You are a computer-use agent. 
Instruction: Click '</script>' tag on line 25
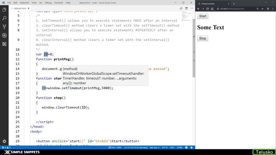pyautogui.click(x=45, y=121)
